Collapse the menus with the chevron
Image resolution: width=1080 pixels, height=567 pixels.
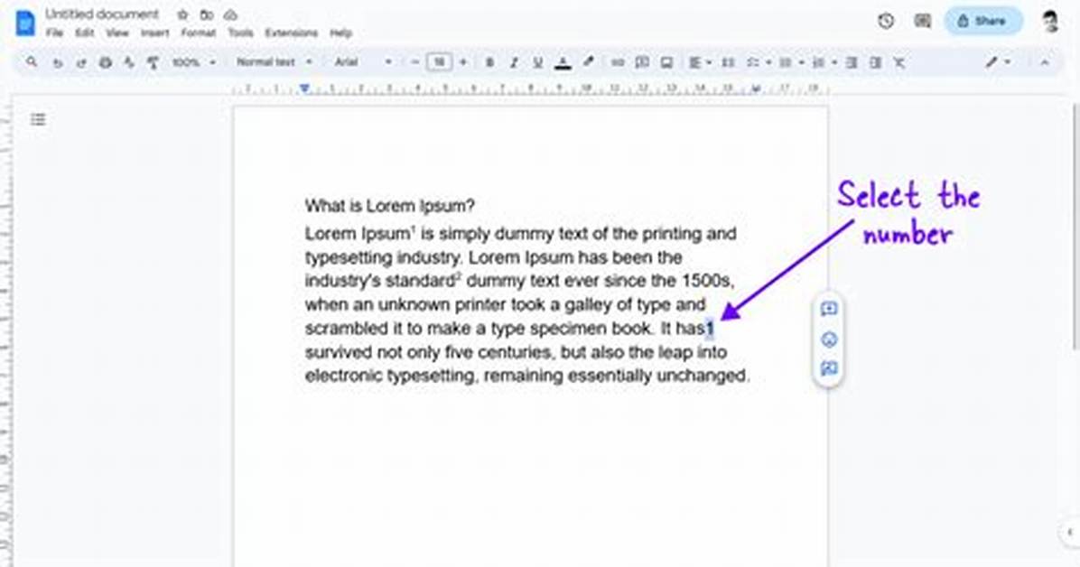tap(1044, 62)
